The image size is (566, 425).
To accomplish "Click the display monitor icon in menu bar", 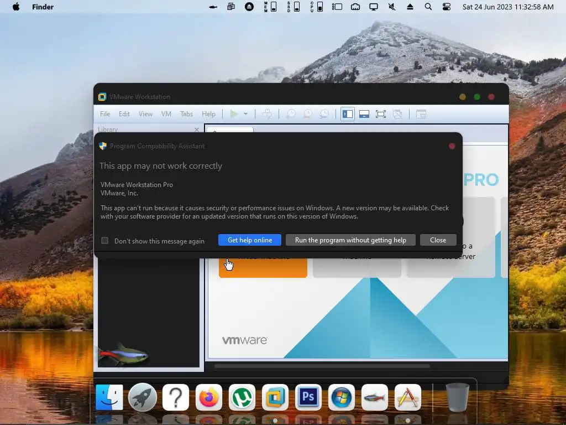I will pos(374,7).
